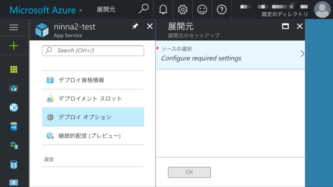Click the ninna2-test App Service cube icon
The image size is (333, 187).
click(42, 30)
